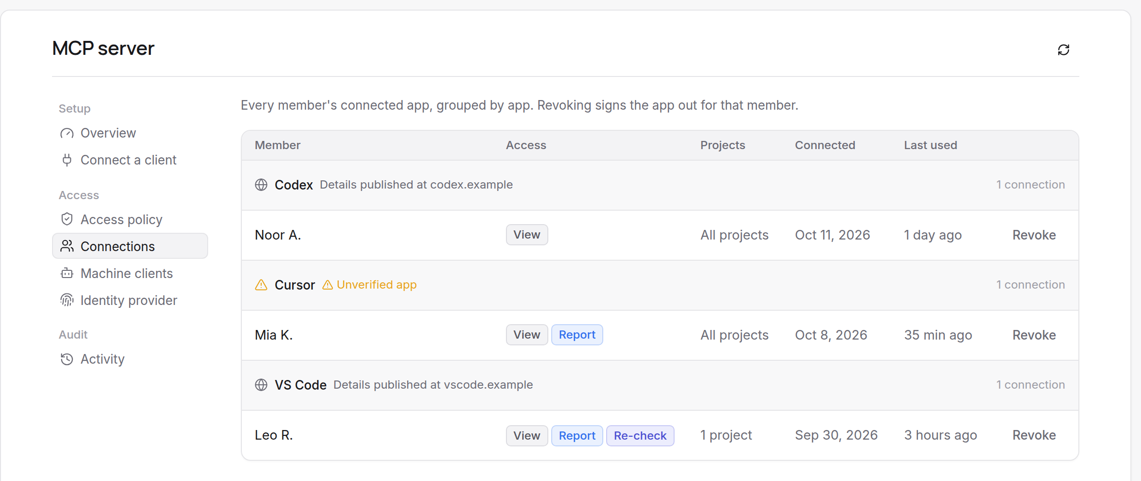Image resolution: width=1141 pixels, height=481 pixels.
Task: Revoke Noor A.'s Codex connection
Action: click(x=1034, y=235)
